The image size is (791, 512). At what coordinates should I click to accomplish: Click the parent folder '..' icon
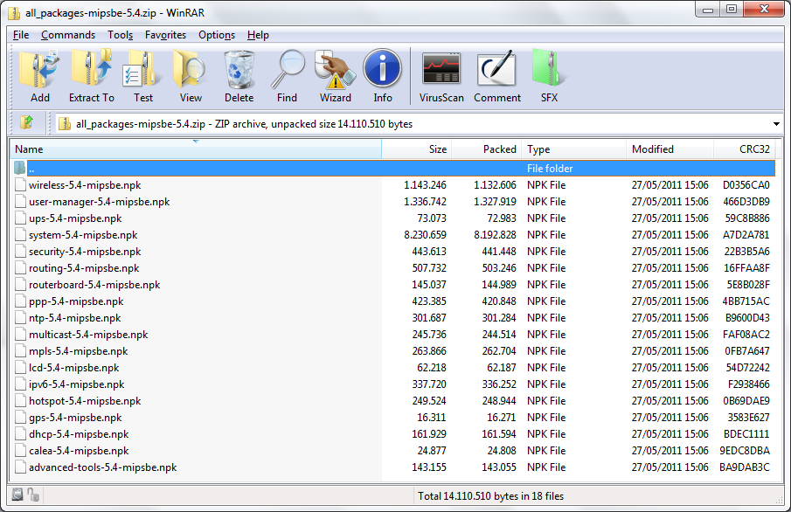point(20,168)
